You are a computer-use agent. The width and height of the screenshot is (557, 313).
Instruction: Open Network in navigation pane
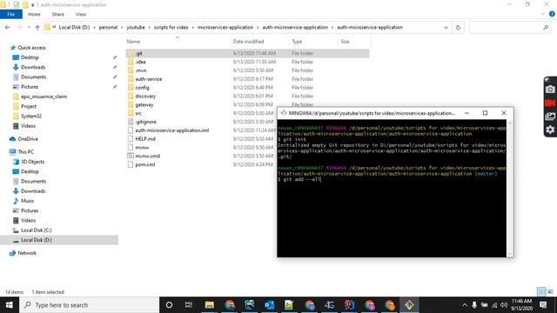click(x=27, y=253)
